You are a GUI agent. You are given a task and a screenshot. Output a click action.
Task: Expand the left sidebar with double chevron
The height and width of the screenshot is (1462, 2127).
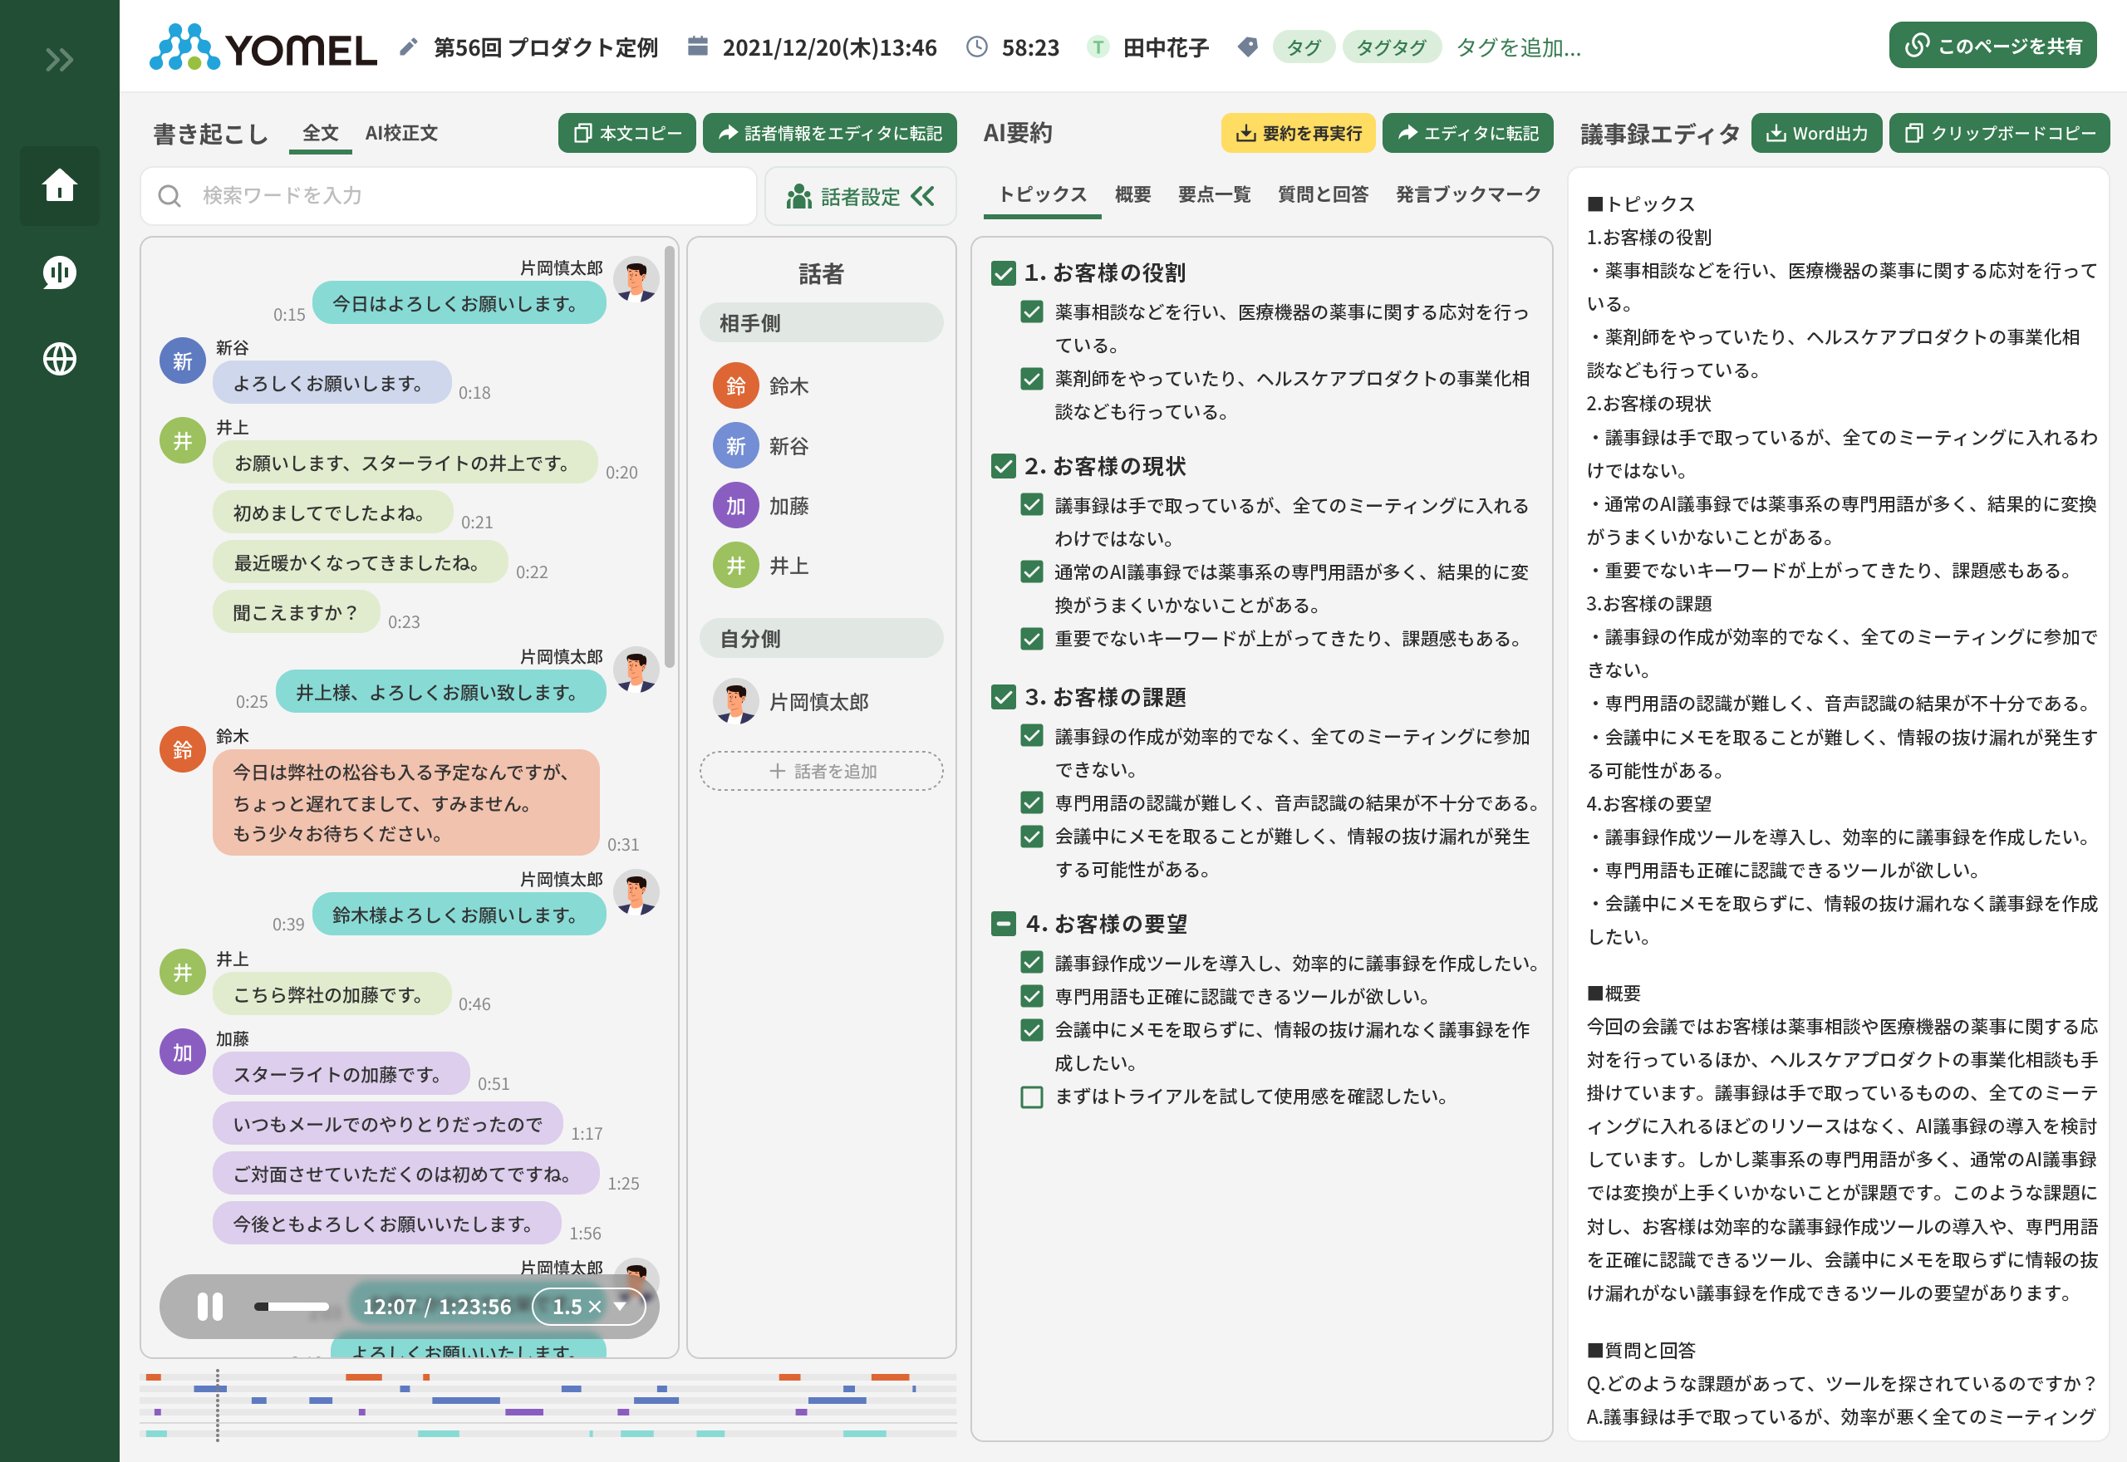(60, 61)
